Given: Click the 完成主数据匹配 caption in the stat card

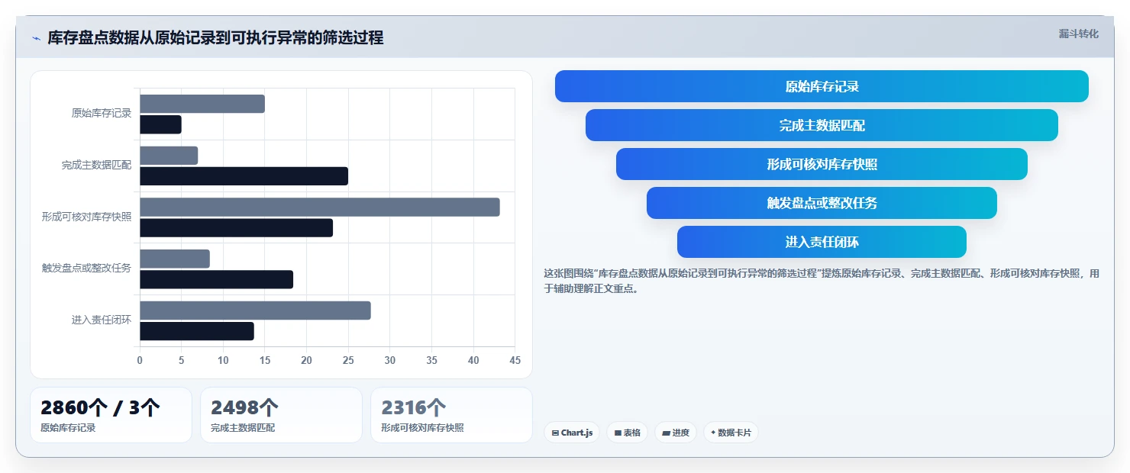Looking at the screenshot, I should [x=243, y=428].
